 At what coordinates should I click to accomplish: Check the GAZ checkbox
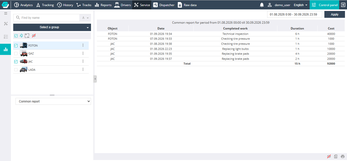16,53
